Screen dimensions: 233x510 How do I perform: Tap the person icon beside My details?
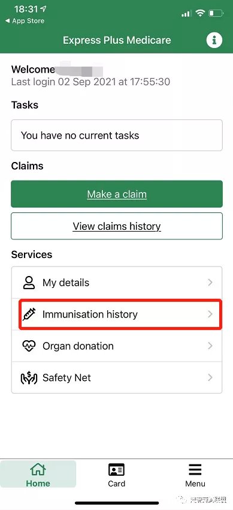pos(29,283)
